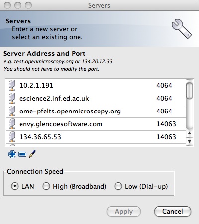Click the server list scrollbar thumb
The height and width of the screenshot is (224, 199).
coord(190,91)
